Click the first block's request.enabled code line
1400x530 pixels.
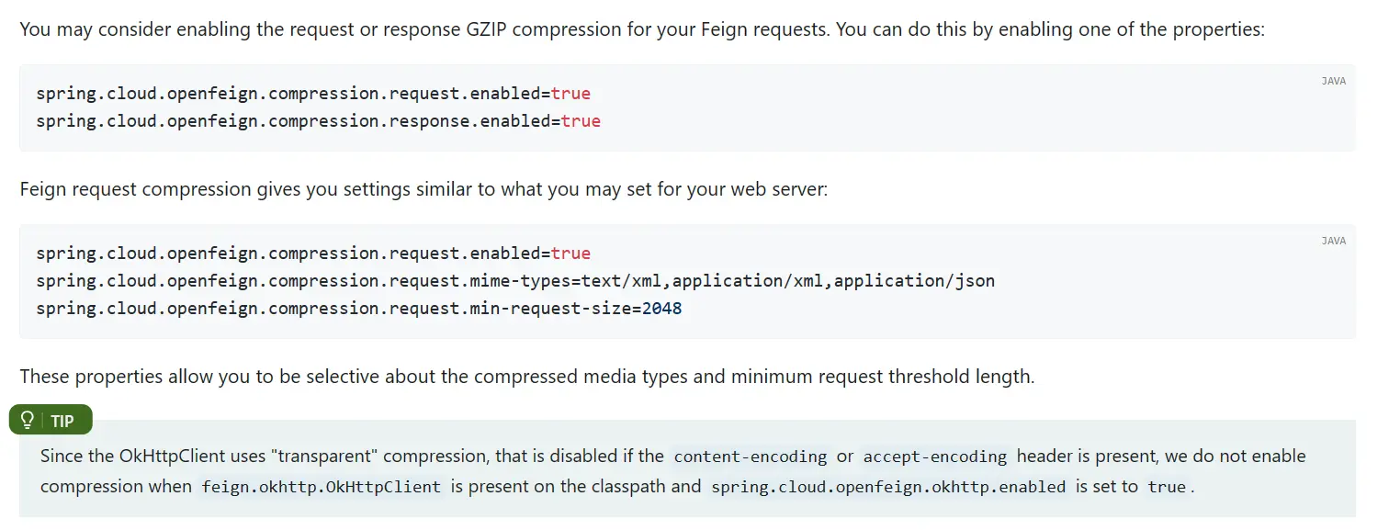point(312,94)
